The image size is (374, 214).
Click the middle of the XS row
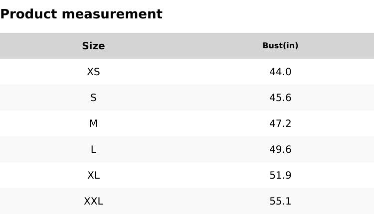click(187, 72)
